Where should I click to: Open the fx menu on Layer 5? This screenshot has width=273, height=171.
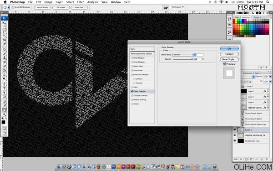(x=265, y=91)
